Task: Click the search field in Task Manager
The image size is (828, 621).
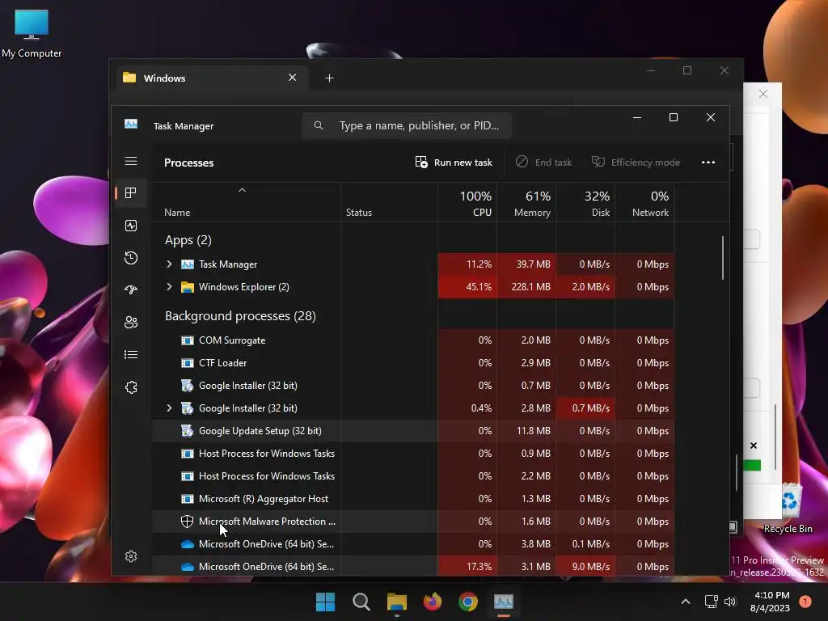Action: pos(407,125)
